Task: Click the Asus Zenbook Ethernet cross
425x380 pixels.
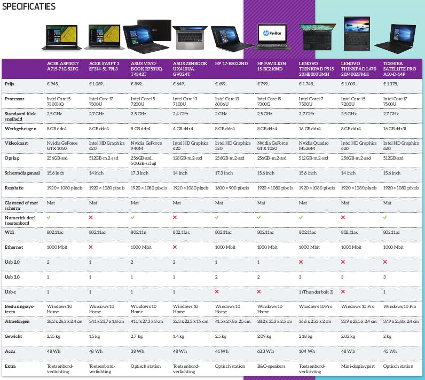Action: (175, 247)
